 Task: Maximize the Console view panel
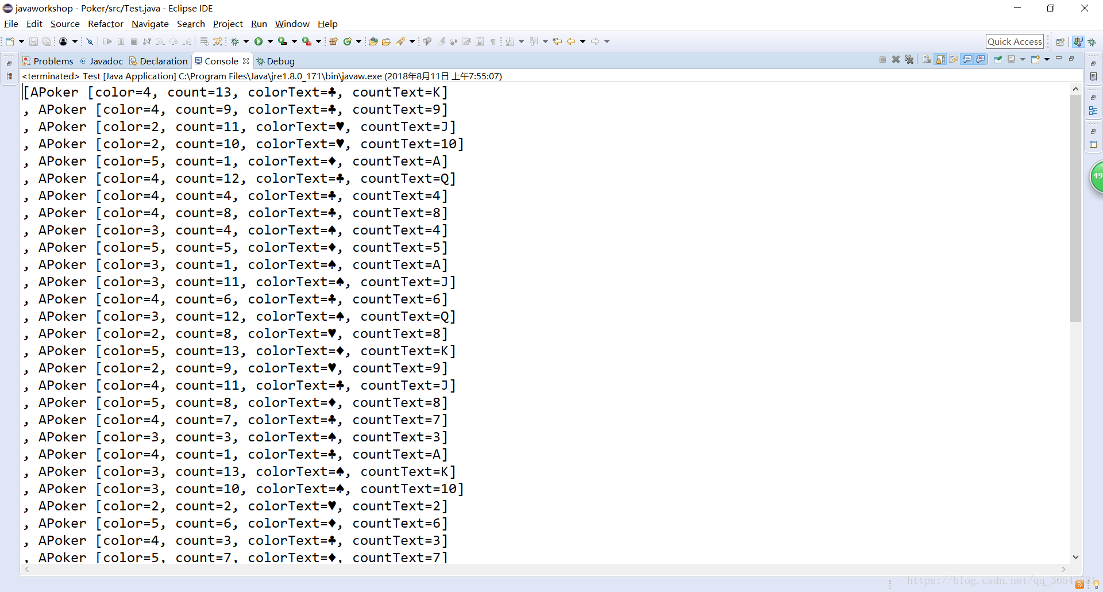pos(1071,59)
